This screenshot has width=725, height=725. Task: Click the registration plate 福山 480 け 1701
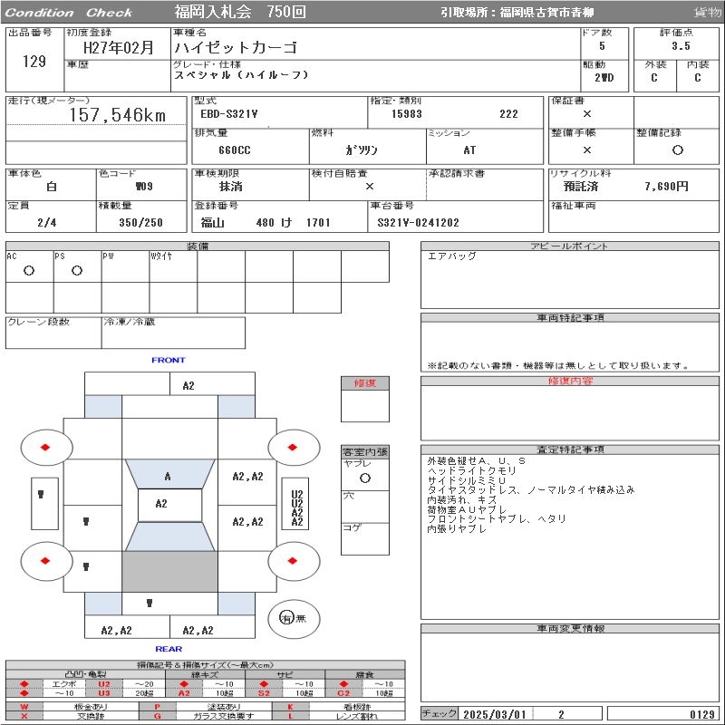[266, 222]
